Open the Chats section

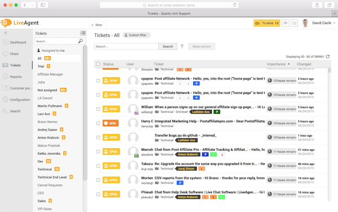11,54
